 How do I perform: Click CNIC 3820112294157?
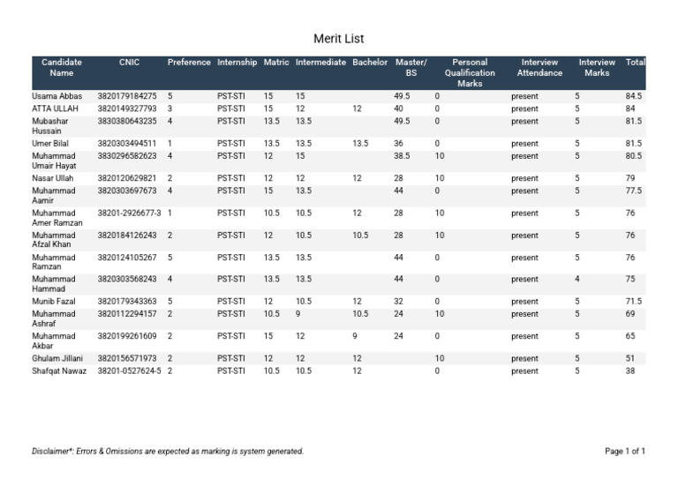[127, 314]
